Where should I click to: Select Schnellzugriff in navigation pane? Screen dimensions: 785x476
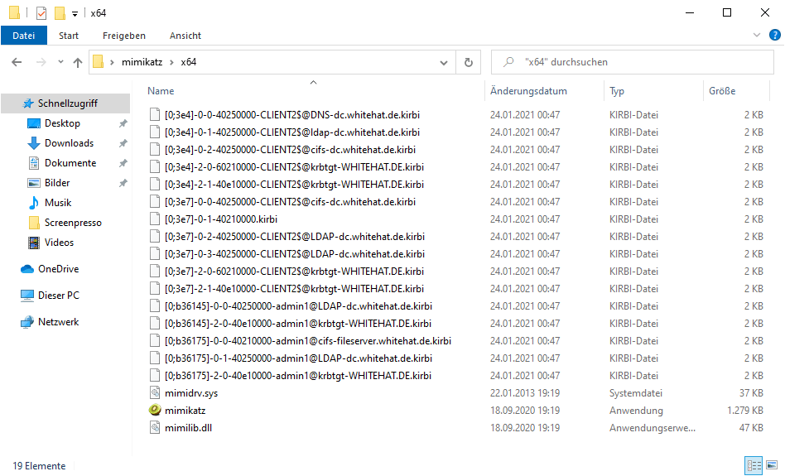[65, 103]
